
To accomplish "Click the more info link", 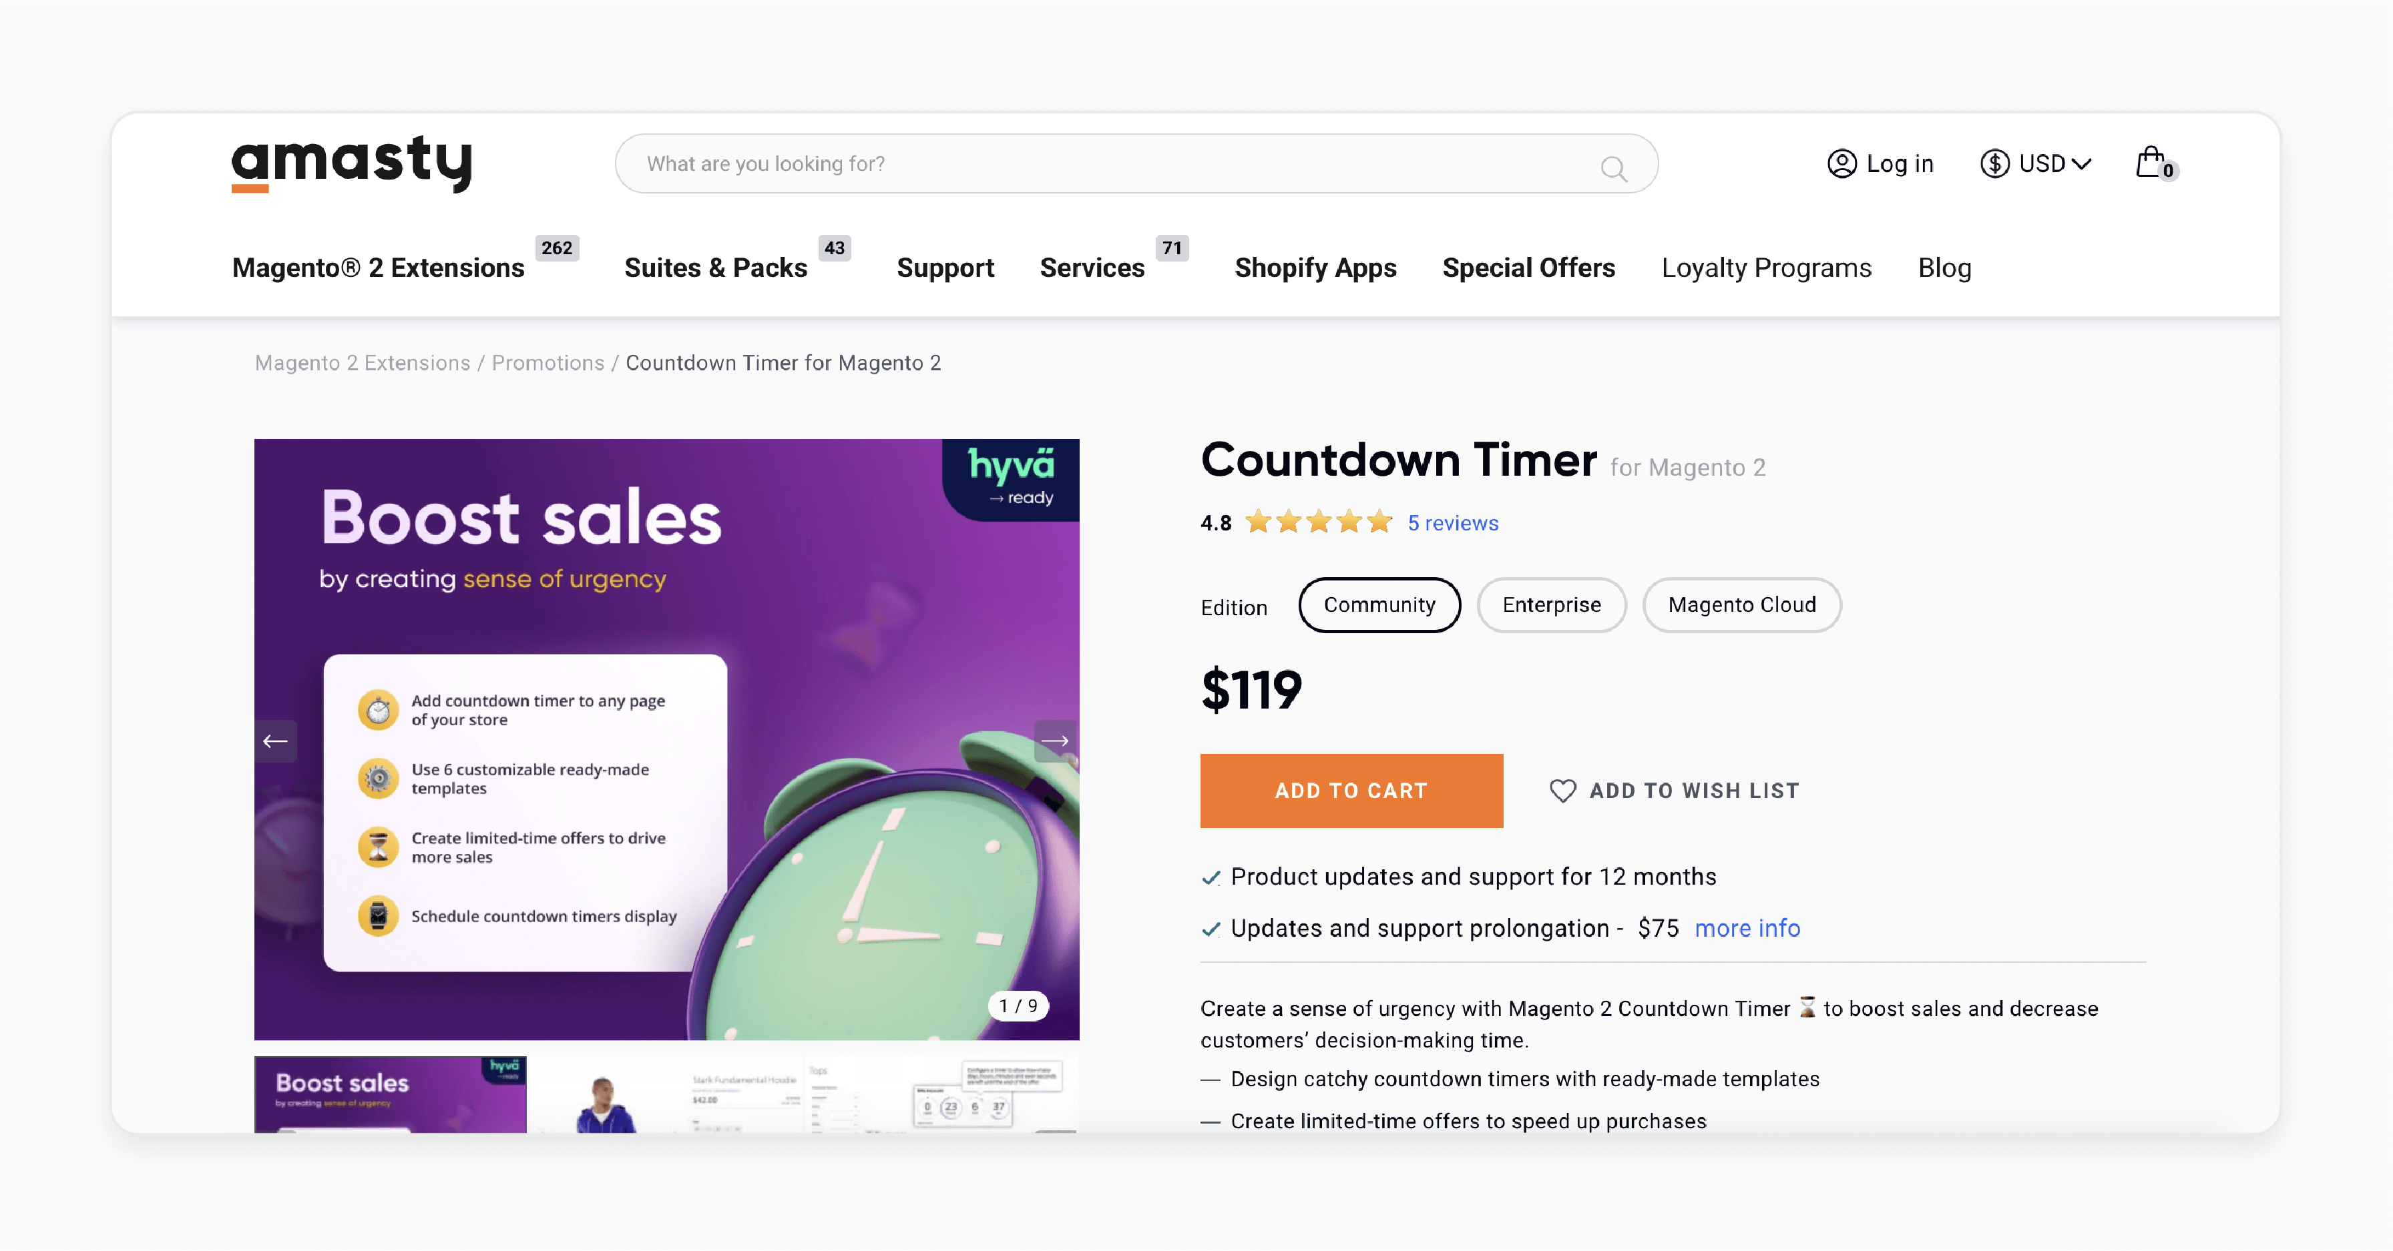I will pos(1747,928).
